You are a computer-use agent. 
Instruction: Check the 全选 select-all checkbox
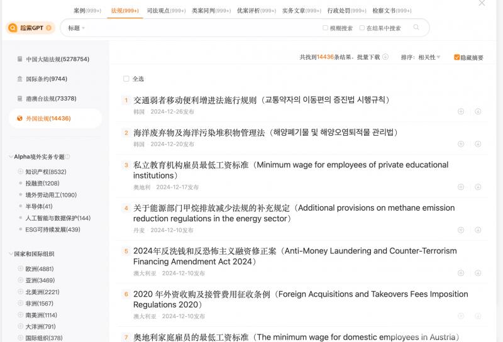126,79
